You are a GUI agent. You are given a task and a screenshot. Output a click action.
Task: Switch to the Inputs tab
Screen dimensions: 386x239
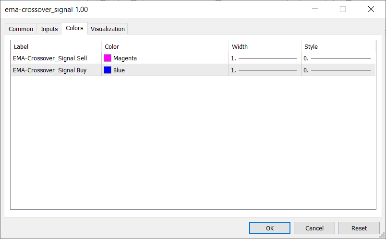(49, 29)
